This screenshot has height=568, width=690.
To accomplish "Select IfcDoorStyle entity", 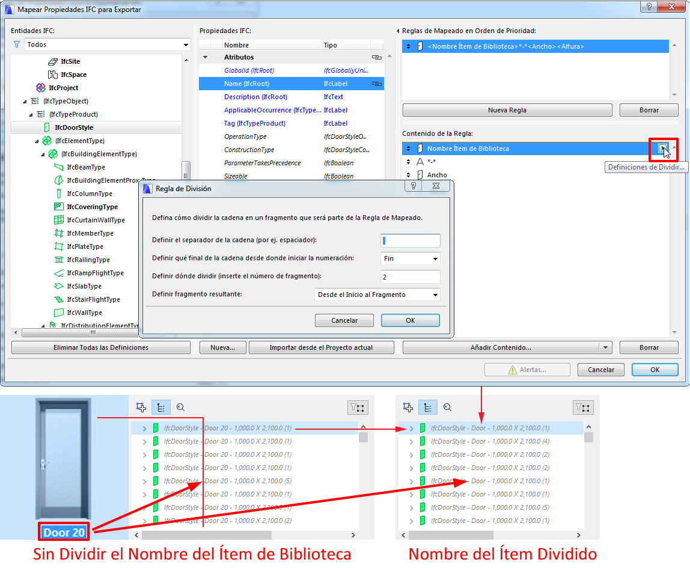I will pos(74,127).
